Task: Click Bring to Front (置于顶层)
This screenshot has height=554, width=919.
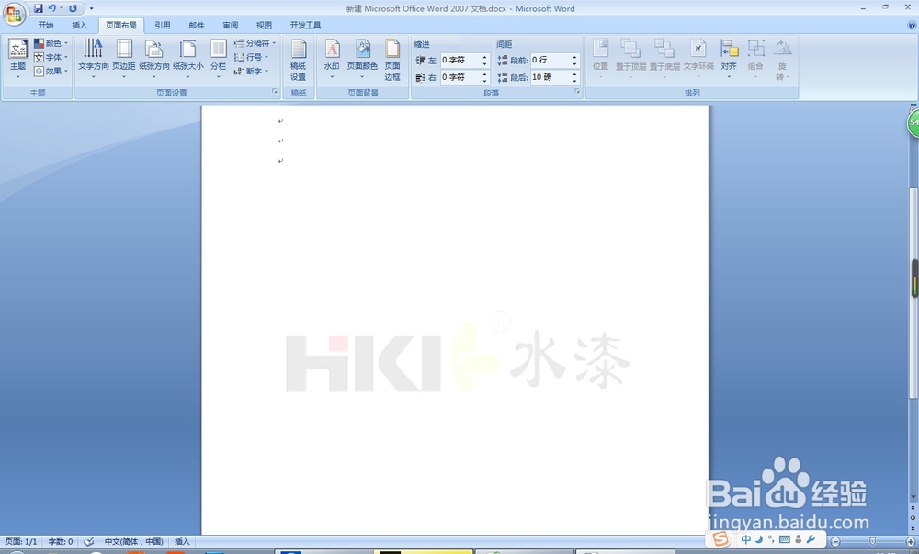Action: tap(630, 59)
